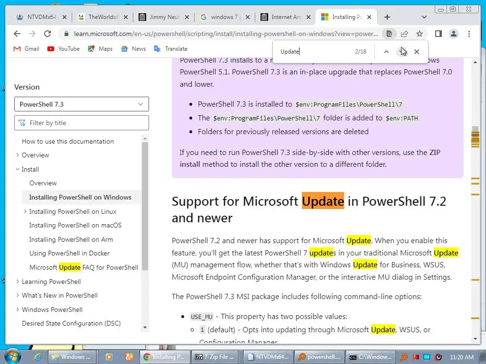Collapse the Install section
The image size is (486, 364).
pyautogui.click(x=18, y=169)
